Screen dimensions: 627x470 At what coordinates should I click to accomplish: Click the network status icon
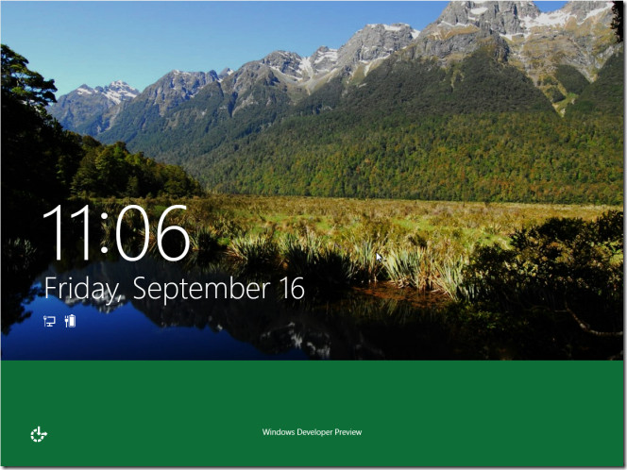click(x=49, y=321)
